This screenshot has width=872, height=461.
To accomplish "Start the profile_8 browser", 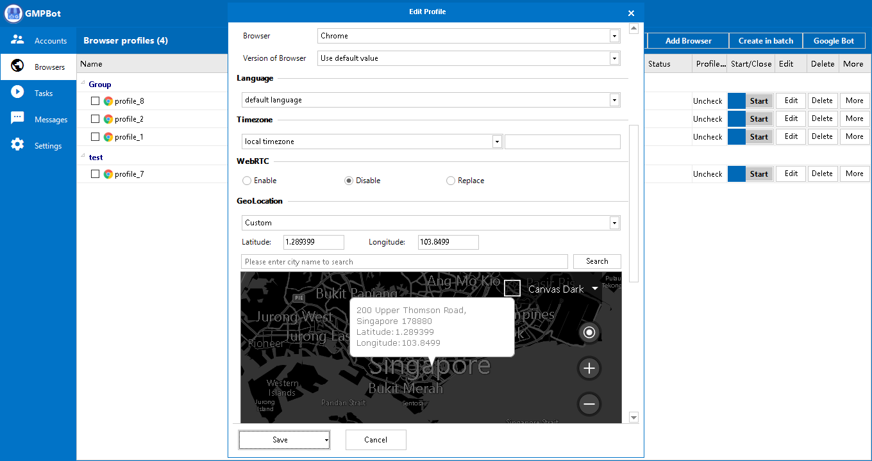I will 759,101.
